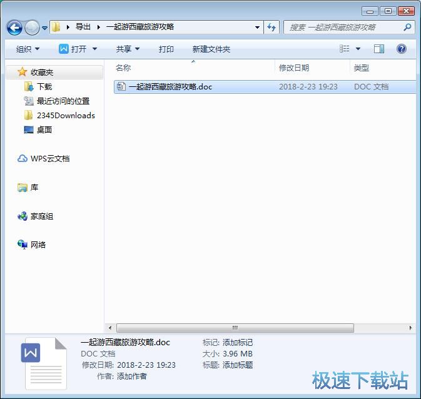Click the scrollbar right arrow
The image size is (421, 399).
[x=410, y=328]
